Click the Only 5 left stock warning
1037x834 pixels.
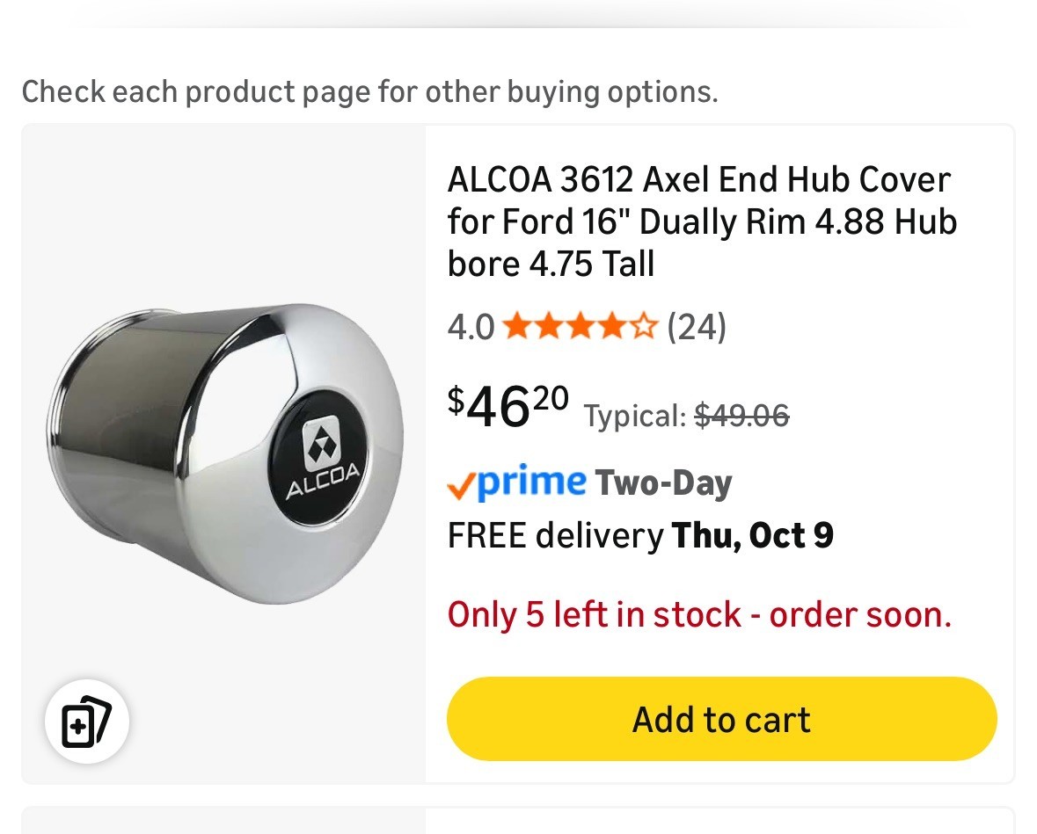(699, 614)
